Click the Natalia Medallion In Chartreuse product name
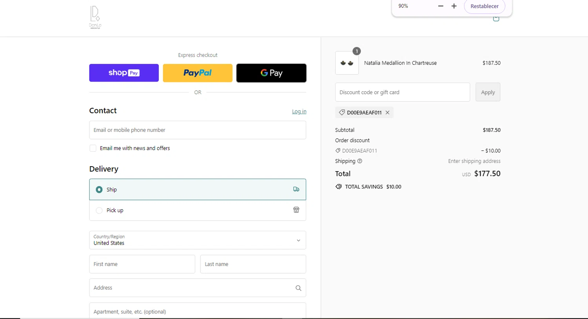 pyautogui.click(x=400, y=63)
